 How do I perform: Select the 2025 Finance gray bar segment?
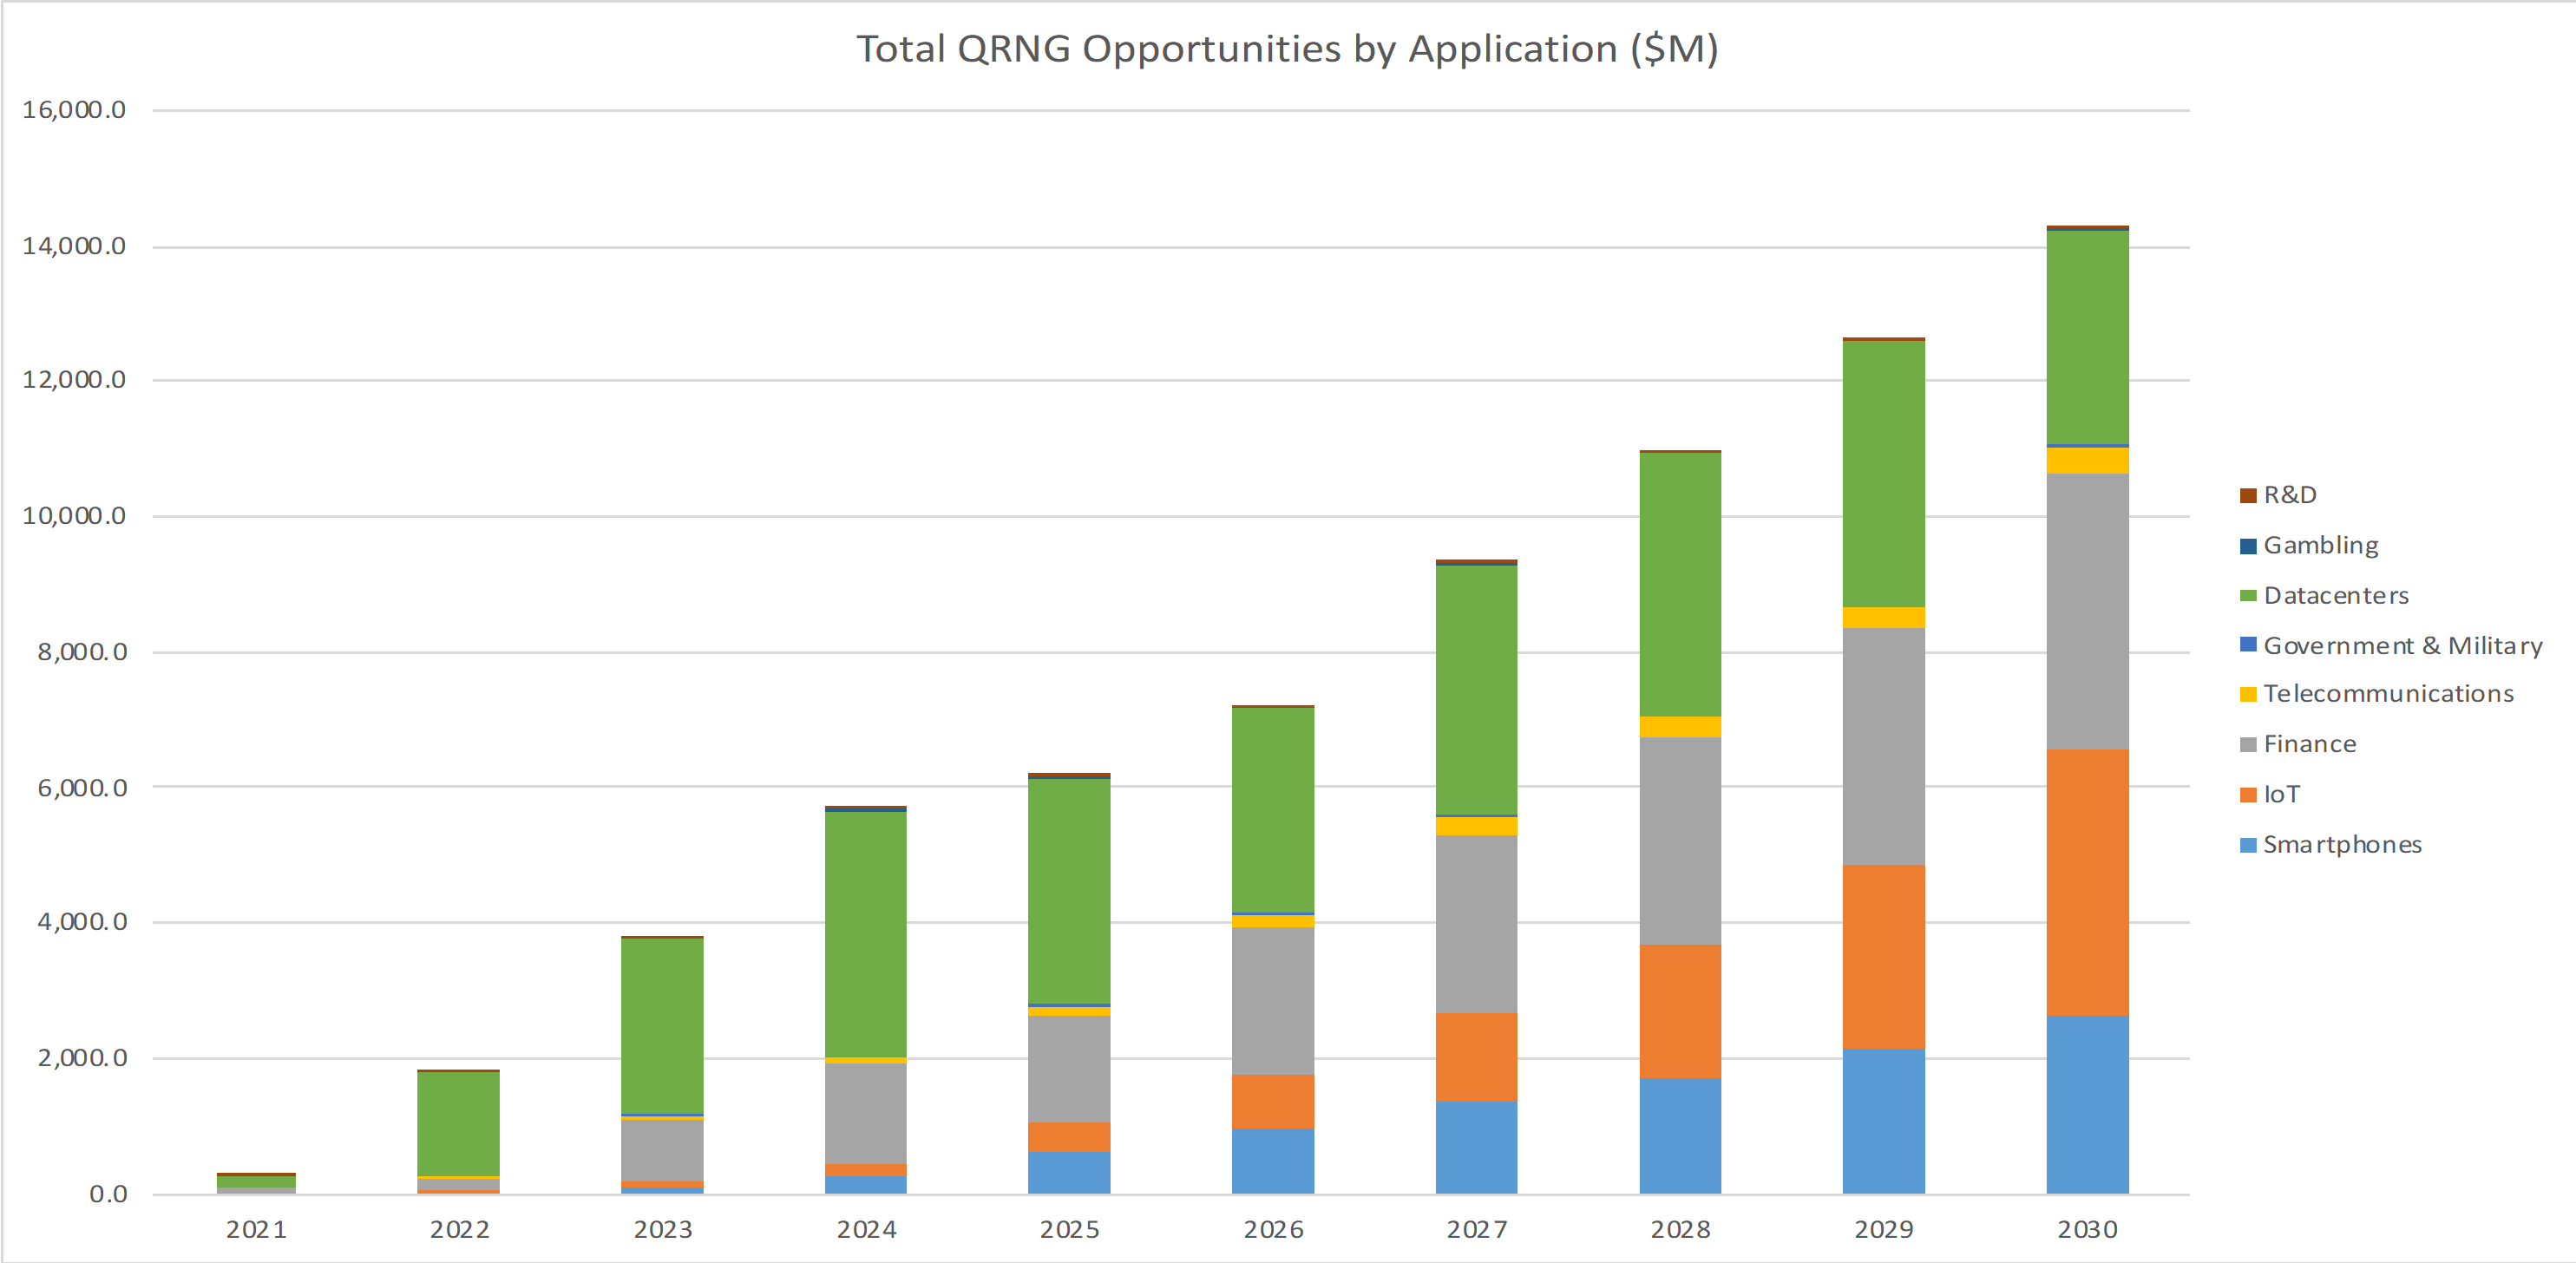point(1069,1070)
